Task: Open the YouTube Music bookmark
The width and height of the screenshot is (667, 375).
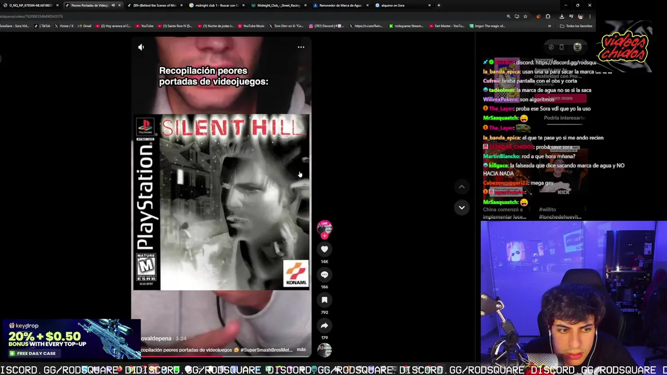Action: (251, 26)
